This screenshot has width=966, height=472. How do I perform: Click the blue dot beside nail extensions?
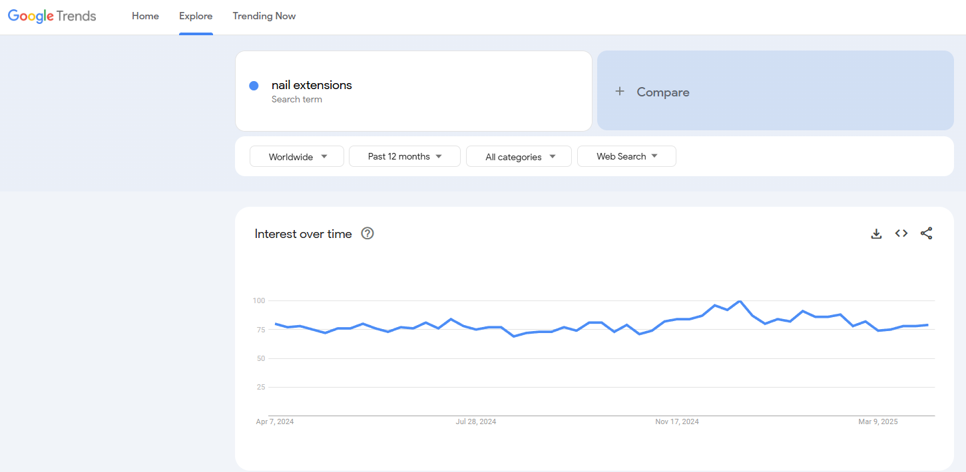coord(254,86)
